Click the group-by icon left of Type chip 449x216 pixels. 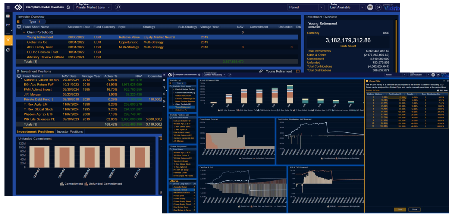click(18, 22)
